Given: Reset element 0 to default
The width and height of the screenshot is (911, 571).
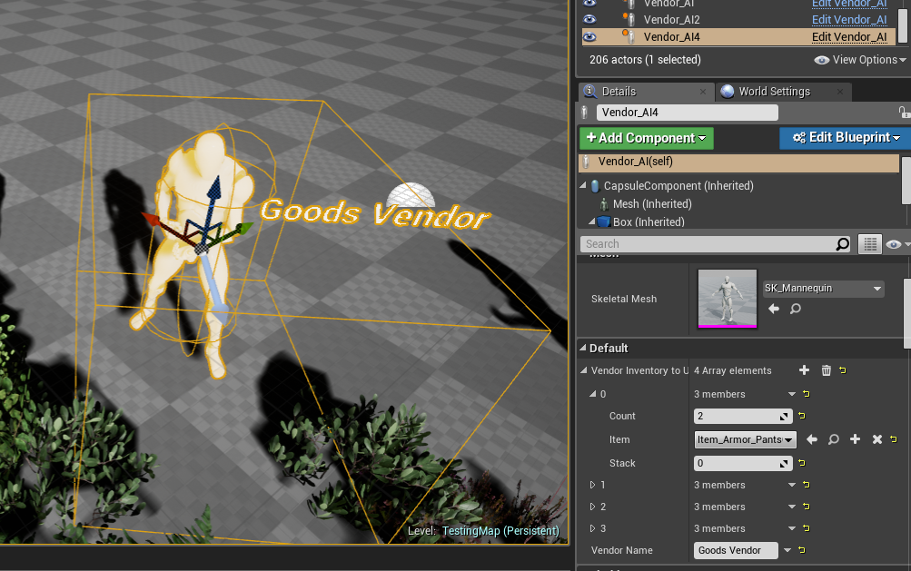Looking at the screenshot, I should click(807, 394).
